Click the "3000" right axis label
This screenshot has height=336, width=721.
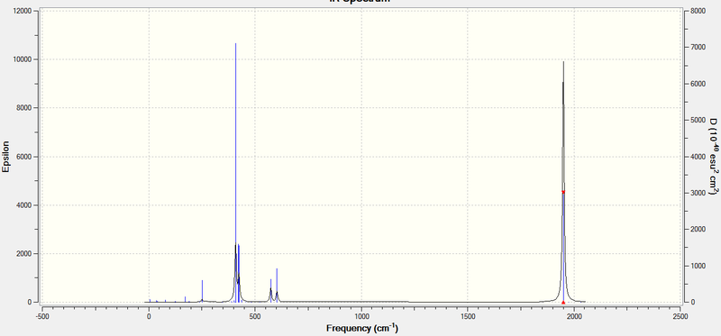click(x=697, y=193)
